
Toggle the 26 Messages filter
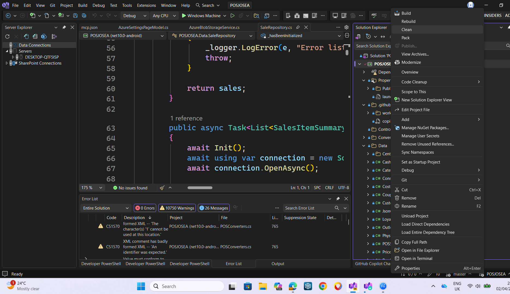coord(214,208)
